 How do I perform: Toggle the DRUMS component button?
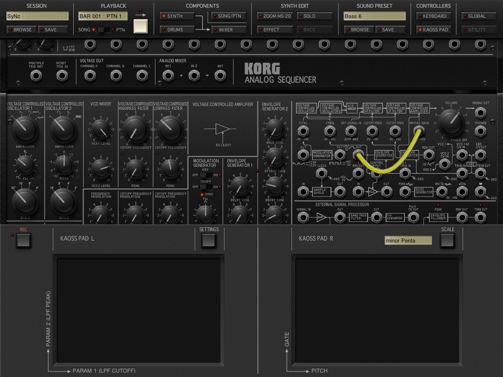pyautogui.click(x=177, y=29)
